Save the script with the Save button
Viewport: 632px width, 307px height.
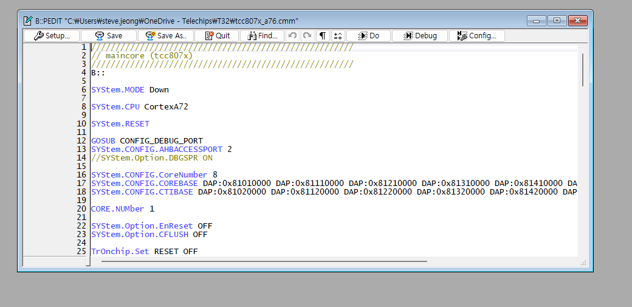click(108, 36)
